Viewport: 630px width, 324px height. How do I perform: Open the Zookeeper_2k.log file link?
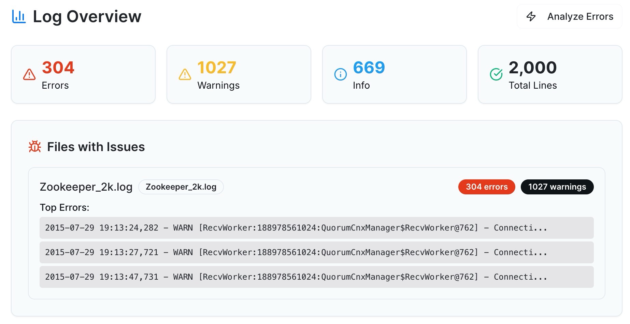coord(86,187)
